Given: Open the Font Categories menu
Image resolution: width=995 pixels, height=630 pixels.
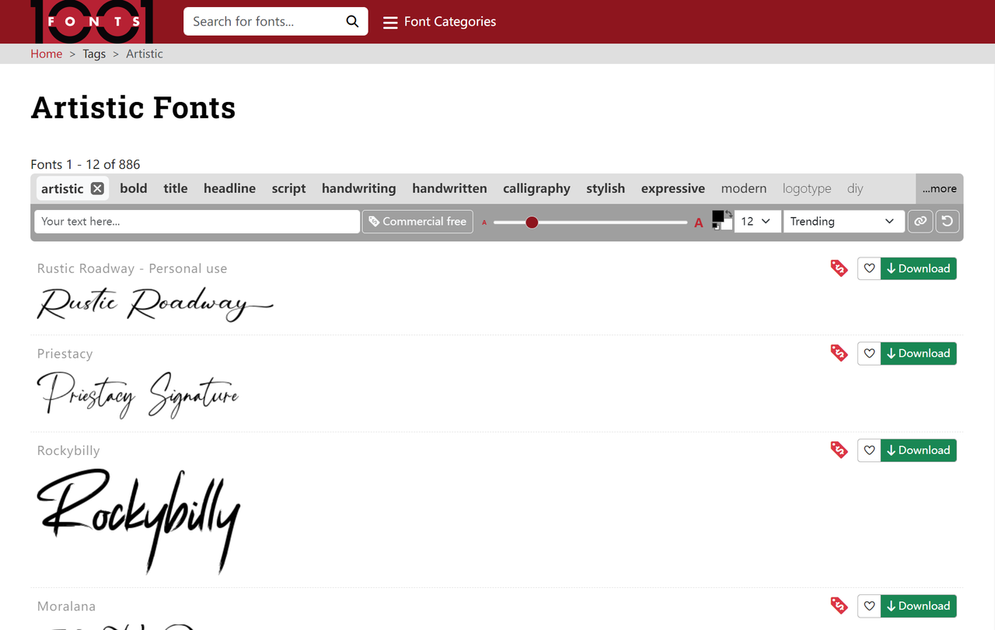Looking at the screenshot, I should pos(440,22).
